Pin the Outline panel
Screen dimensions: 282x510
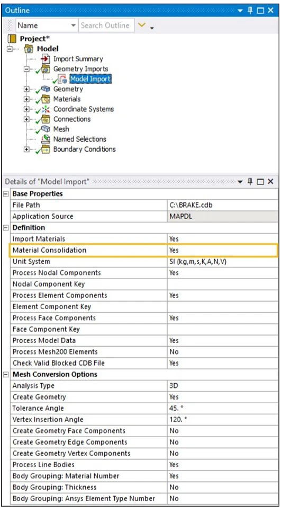click(250, 11)
